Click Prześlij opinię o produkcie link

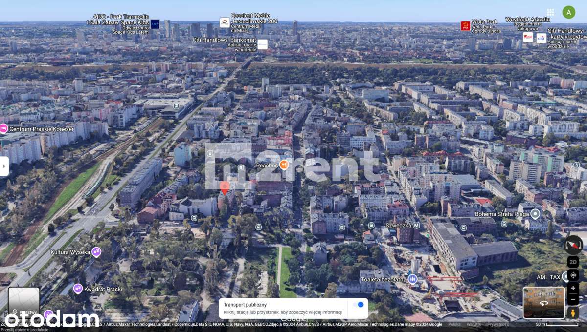[23, 330]
